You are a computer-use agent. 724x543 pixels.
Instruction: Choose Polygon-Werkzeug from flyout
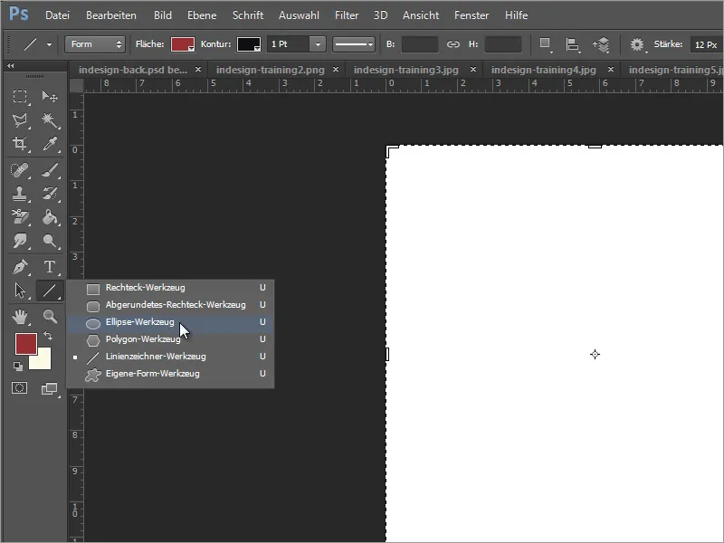coord(170,339)
